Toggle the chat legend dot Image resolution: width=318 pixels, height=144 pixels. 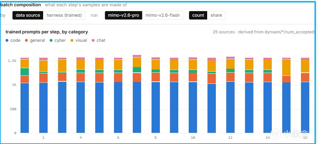(x=93, y=40)
